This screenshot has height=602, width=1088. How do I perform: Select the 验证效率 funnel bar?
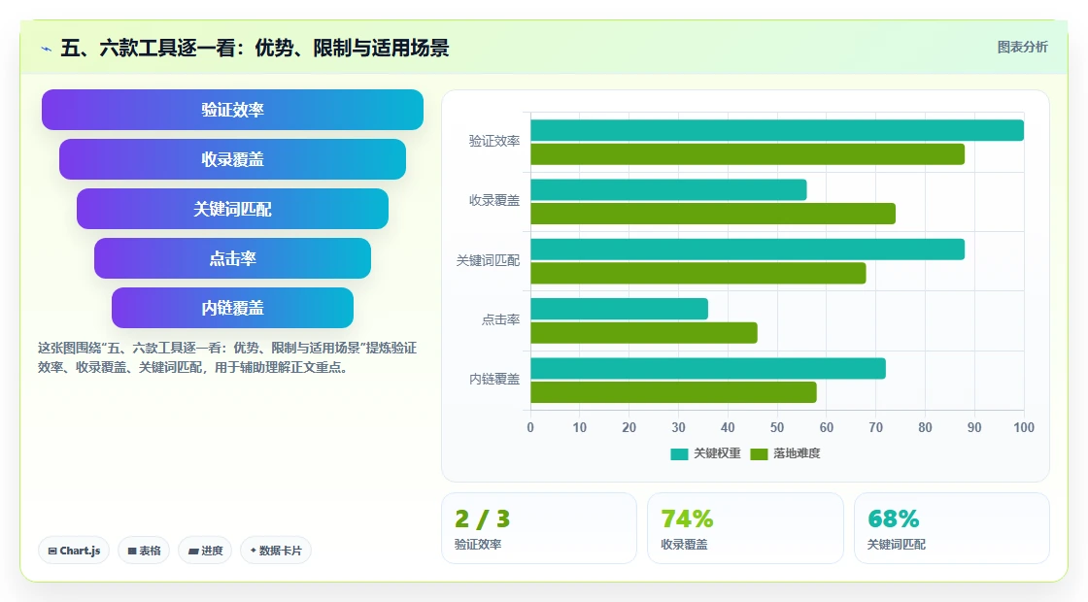[x=232, y=110]
